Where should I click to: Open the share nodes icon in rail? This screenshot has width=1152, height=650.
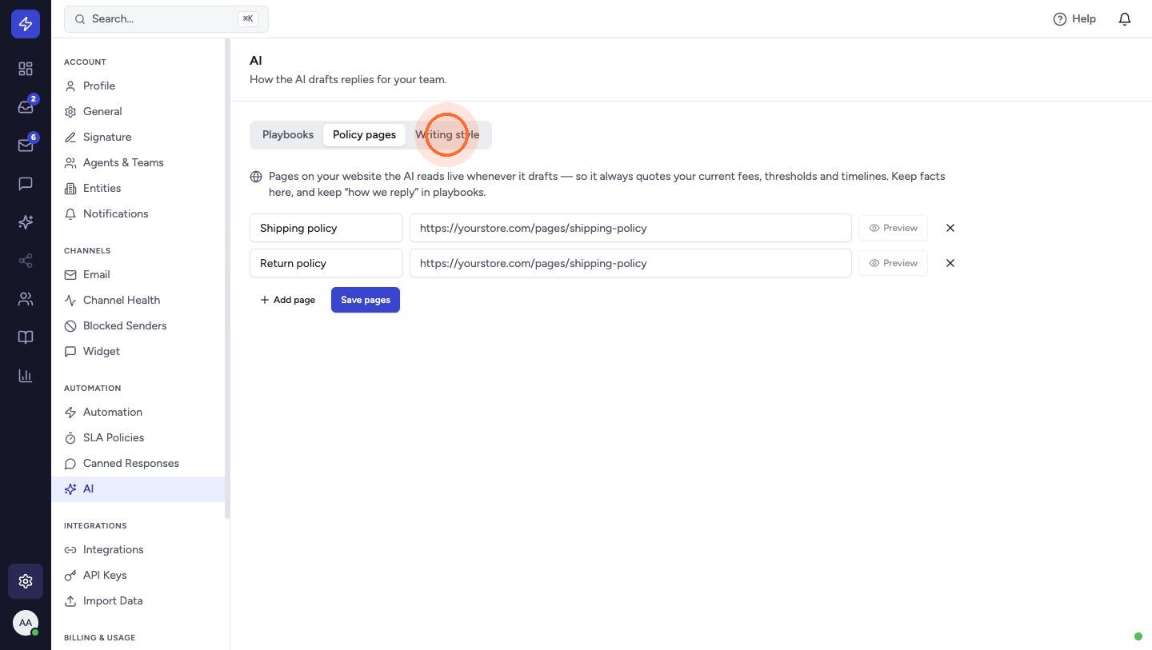click(x=26, y=261)
